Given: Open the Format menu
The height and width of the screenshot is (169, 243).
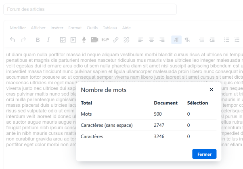Looking at the screenshot, I should click(x=75, y=28).
